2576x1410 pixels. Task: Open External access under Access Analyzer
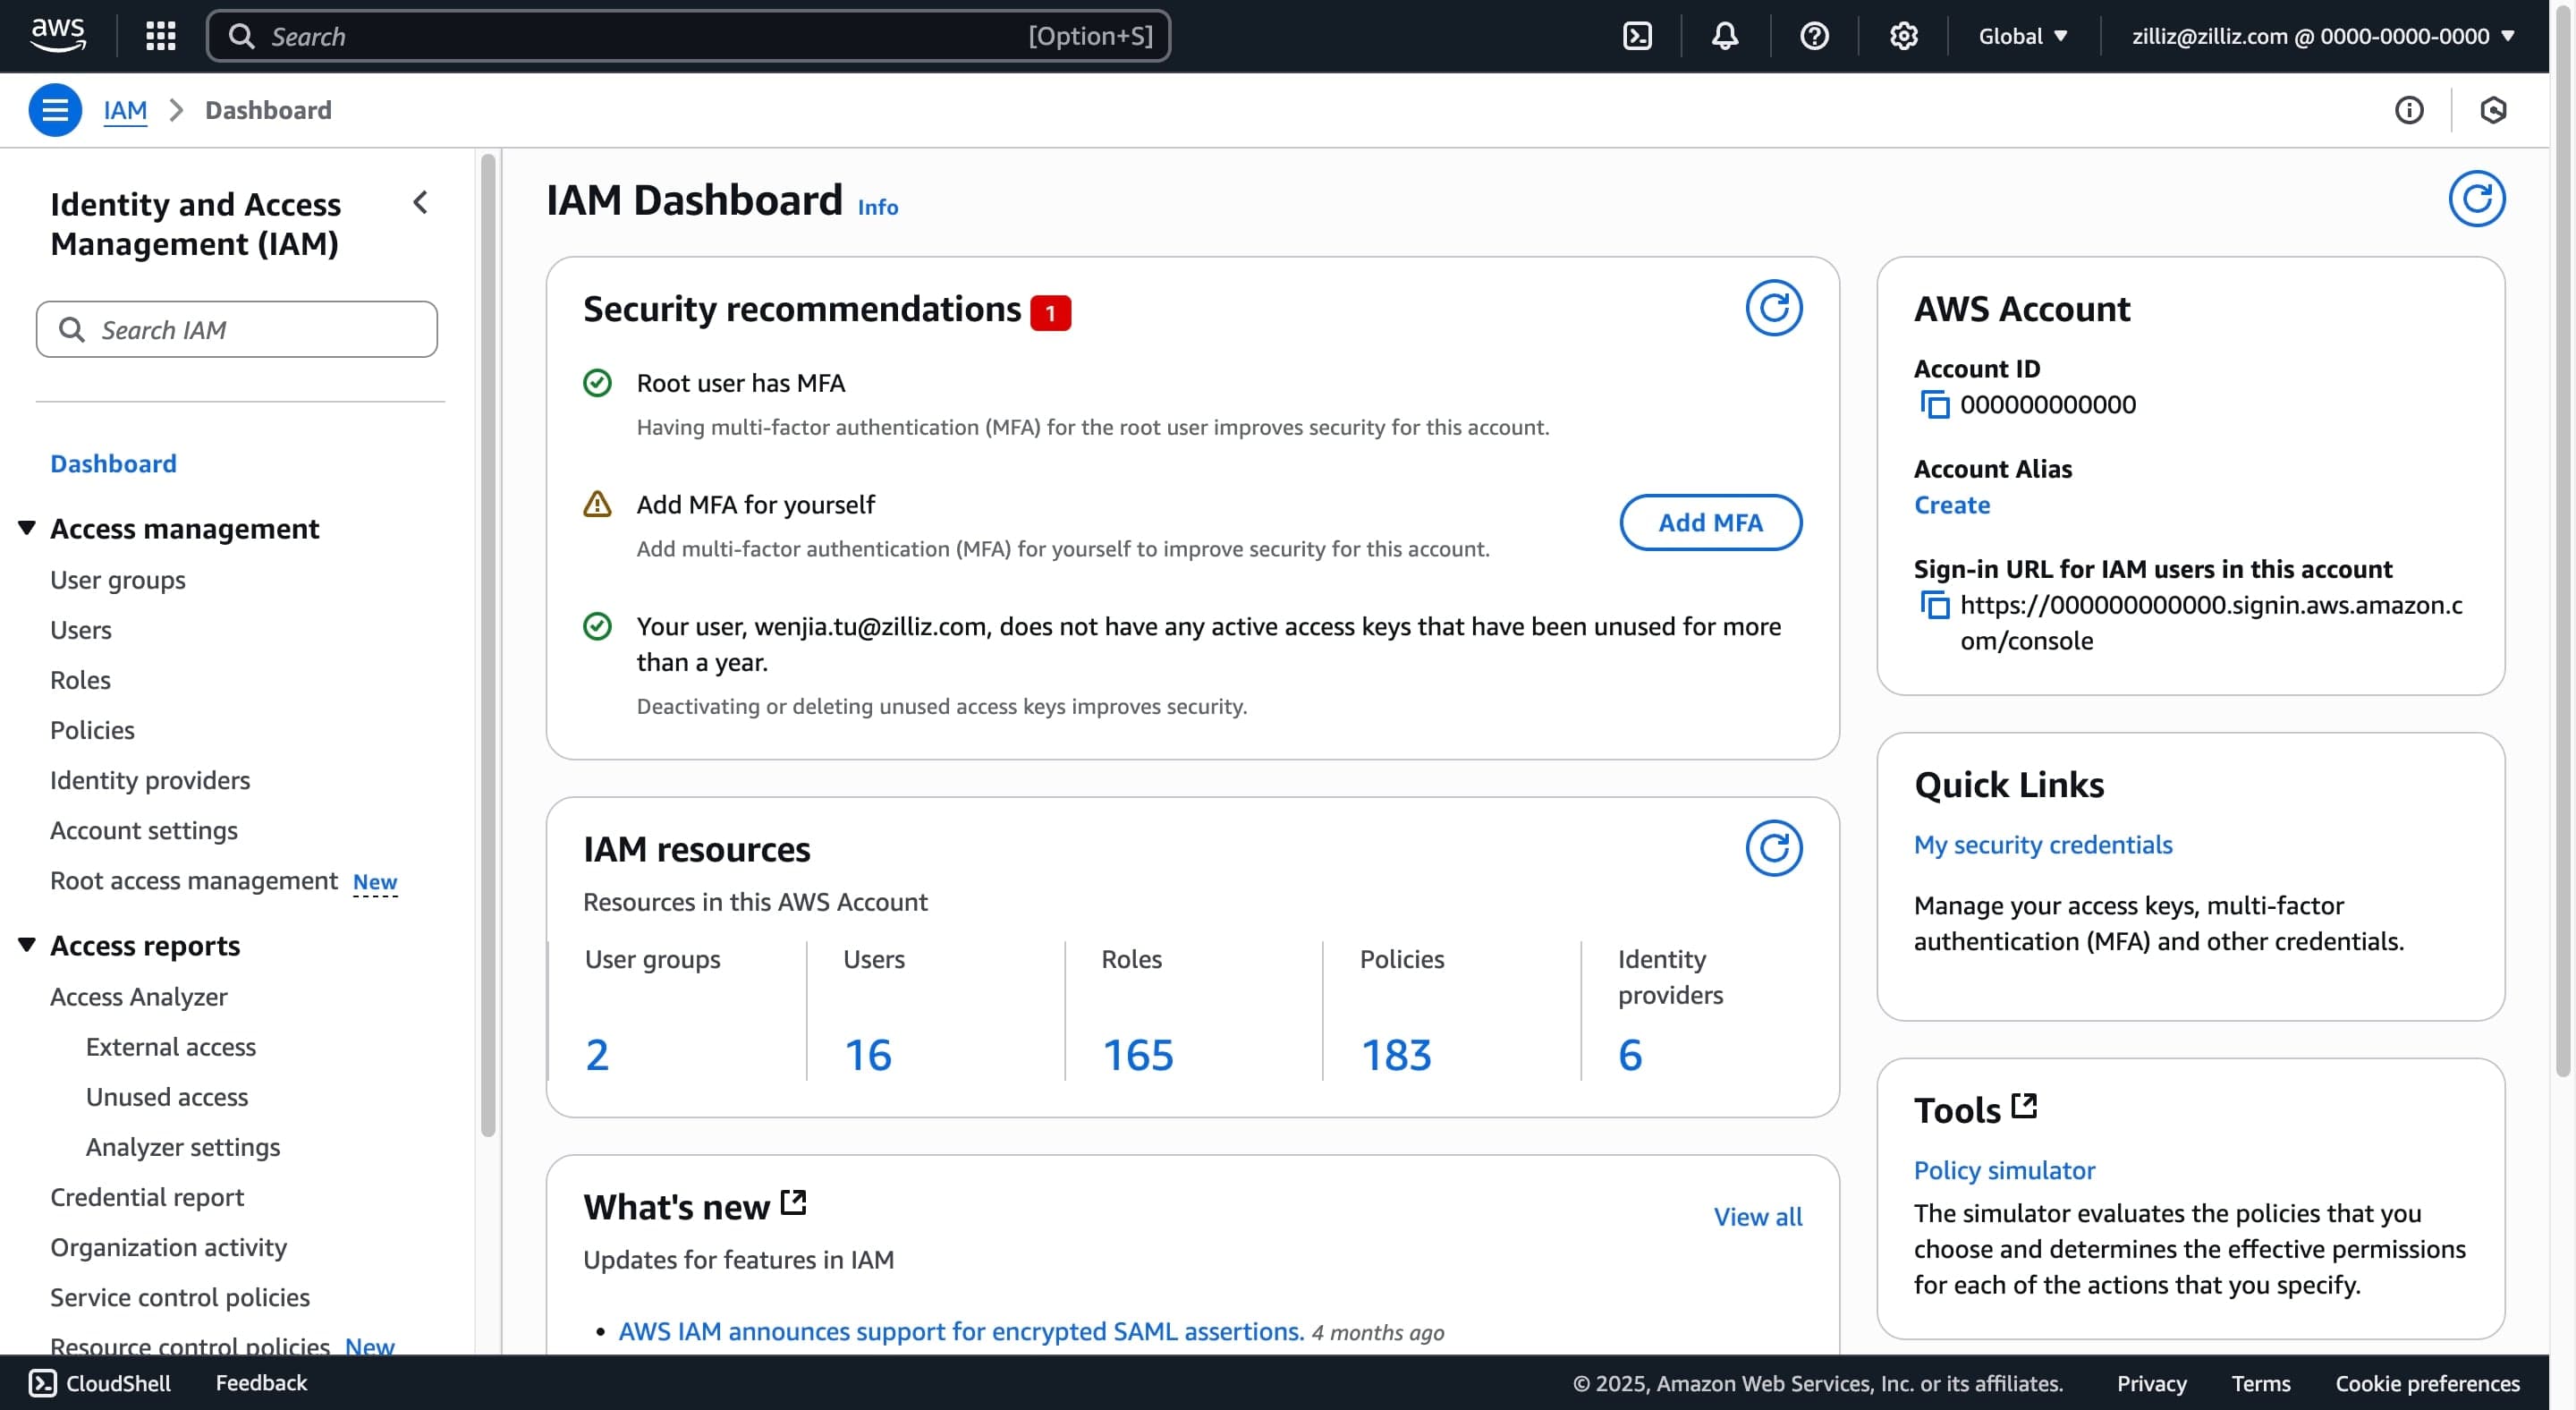[171, 1047]
